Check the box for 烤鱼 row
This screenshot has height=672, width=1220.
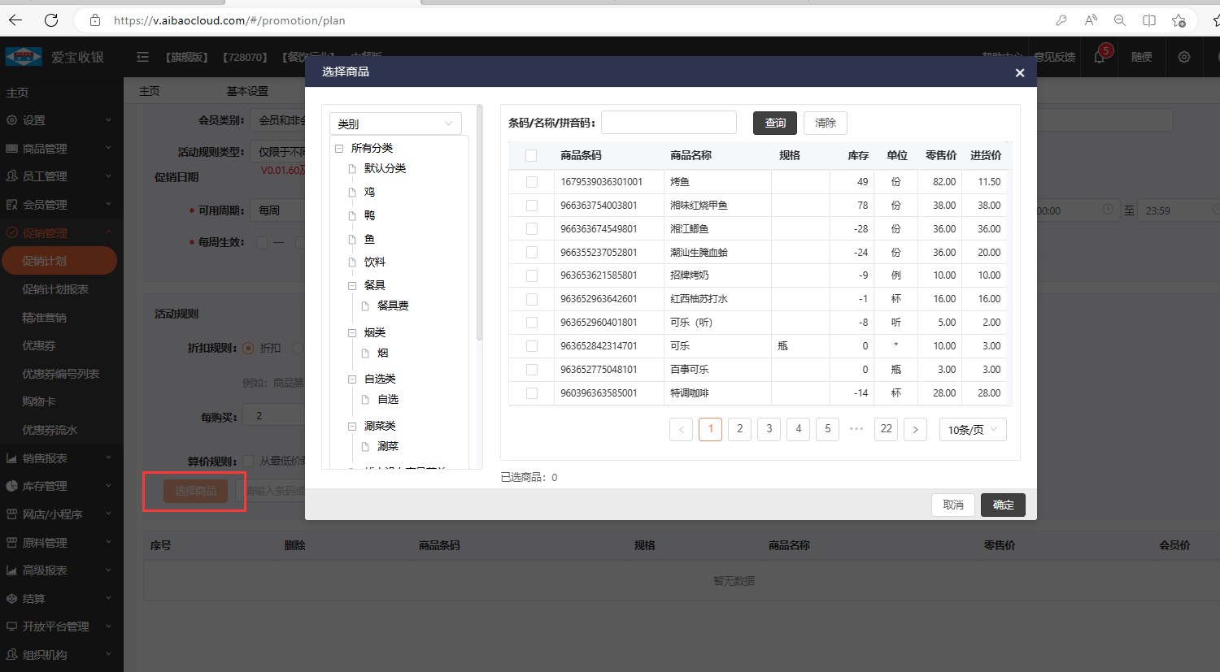point(532,182)
